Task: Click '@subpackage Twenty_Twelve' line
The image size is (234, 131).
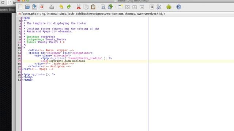Action: coord(46,39)
